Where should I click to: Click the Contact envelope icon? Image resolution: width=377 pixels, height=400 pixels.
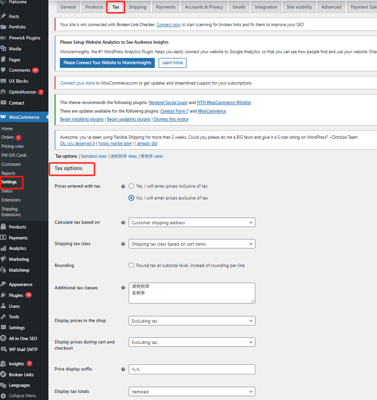tap(3, 103)
